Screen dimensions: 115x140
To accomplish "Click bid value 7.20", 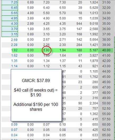I will (x=46, y=2).
